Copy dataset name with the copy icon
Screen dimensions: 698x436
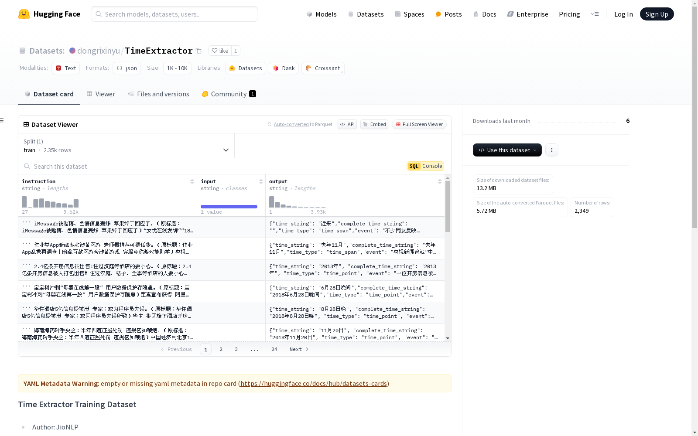click(x=198, y=51)
